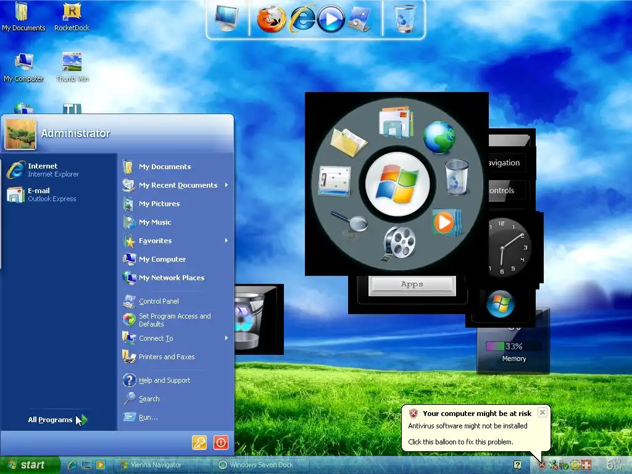Image resolution: width=632 pixels, height=474 pixels.
Task: Click the blueprint settings icon in dock
Action: (359, 19)
